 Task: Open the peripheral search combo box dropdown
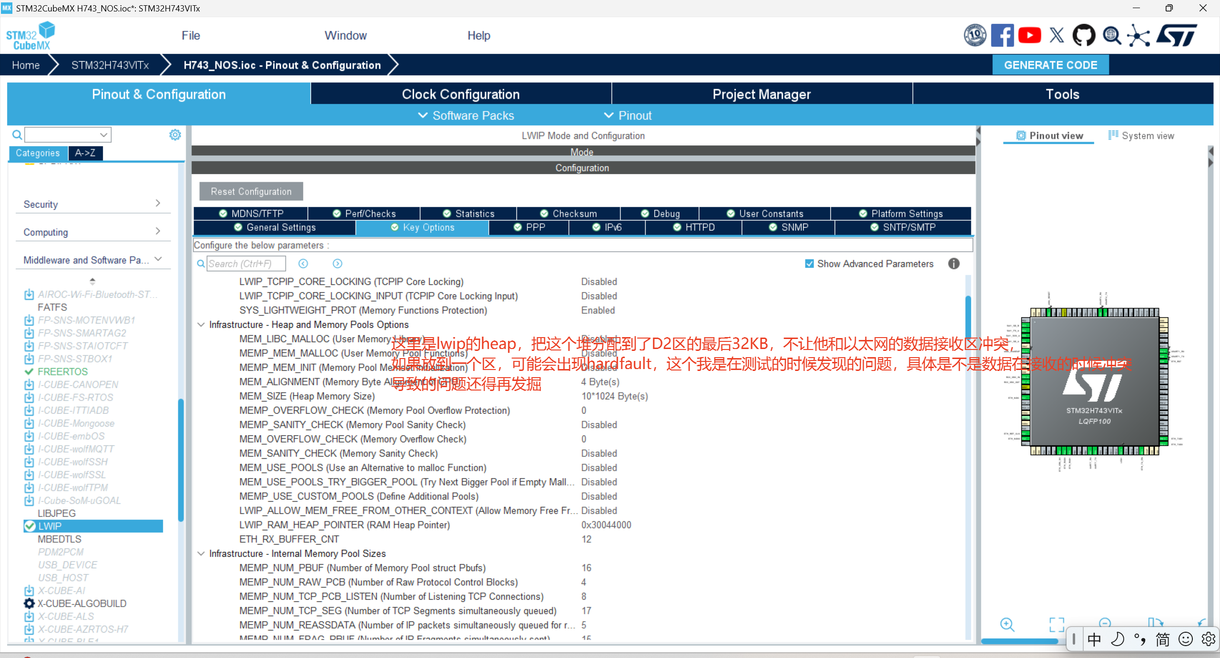103,135
